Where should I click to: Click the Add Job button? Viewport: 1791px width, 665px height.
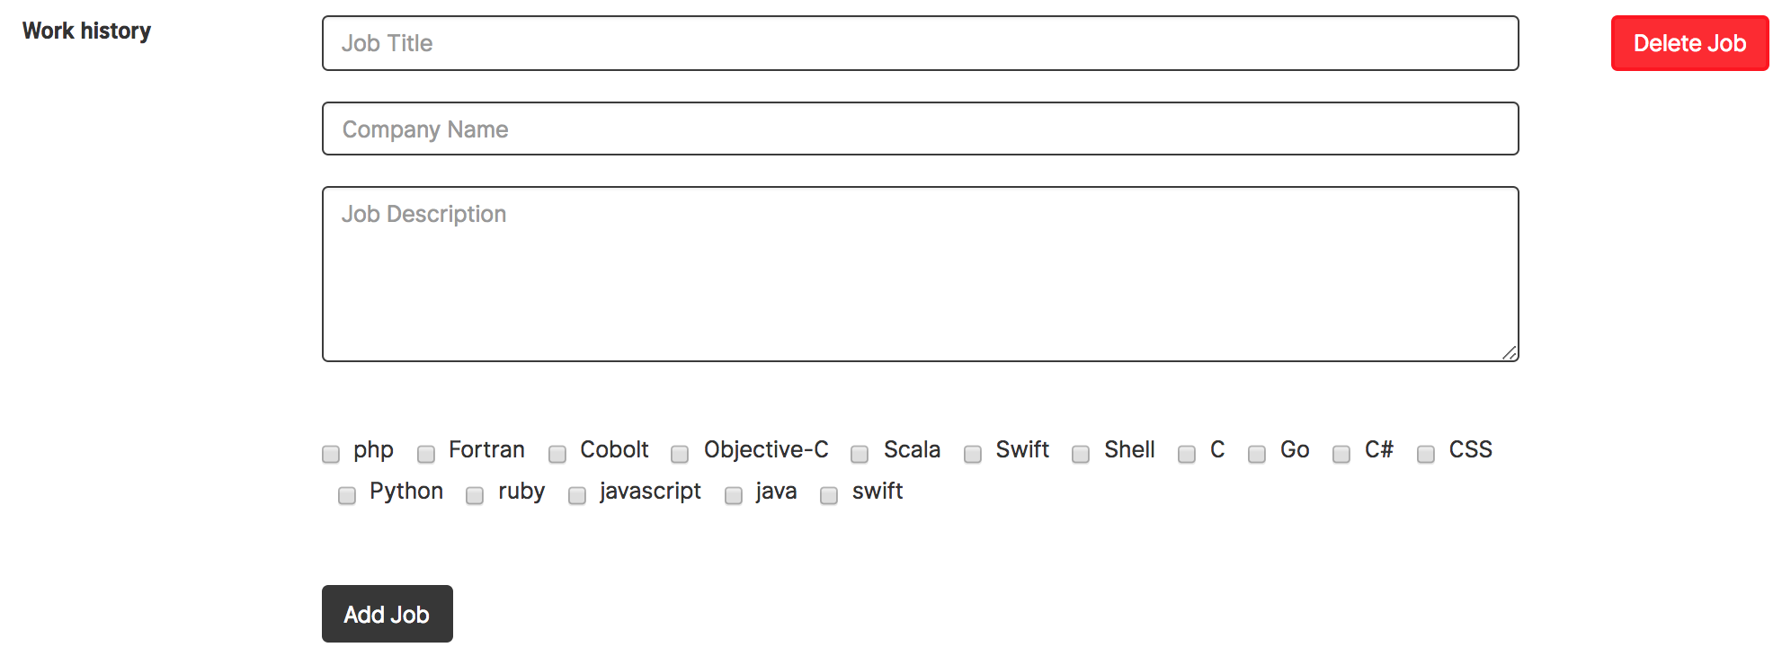click(387, 614)
